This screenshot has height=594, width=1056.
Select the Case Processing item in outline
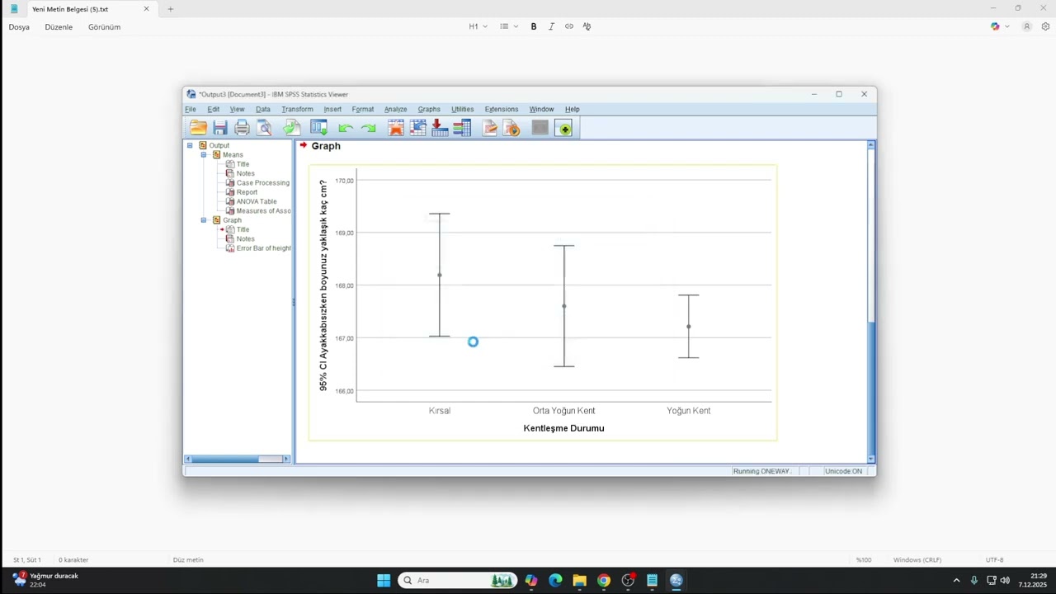257,182
